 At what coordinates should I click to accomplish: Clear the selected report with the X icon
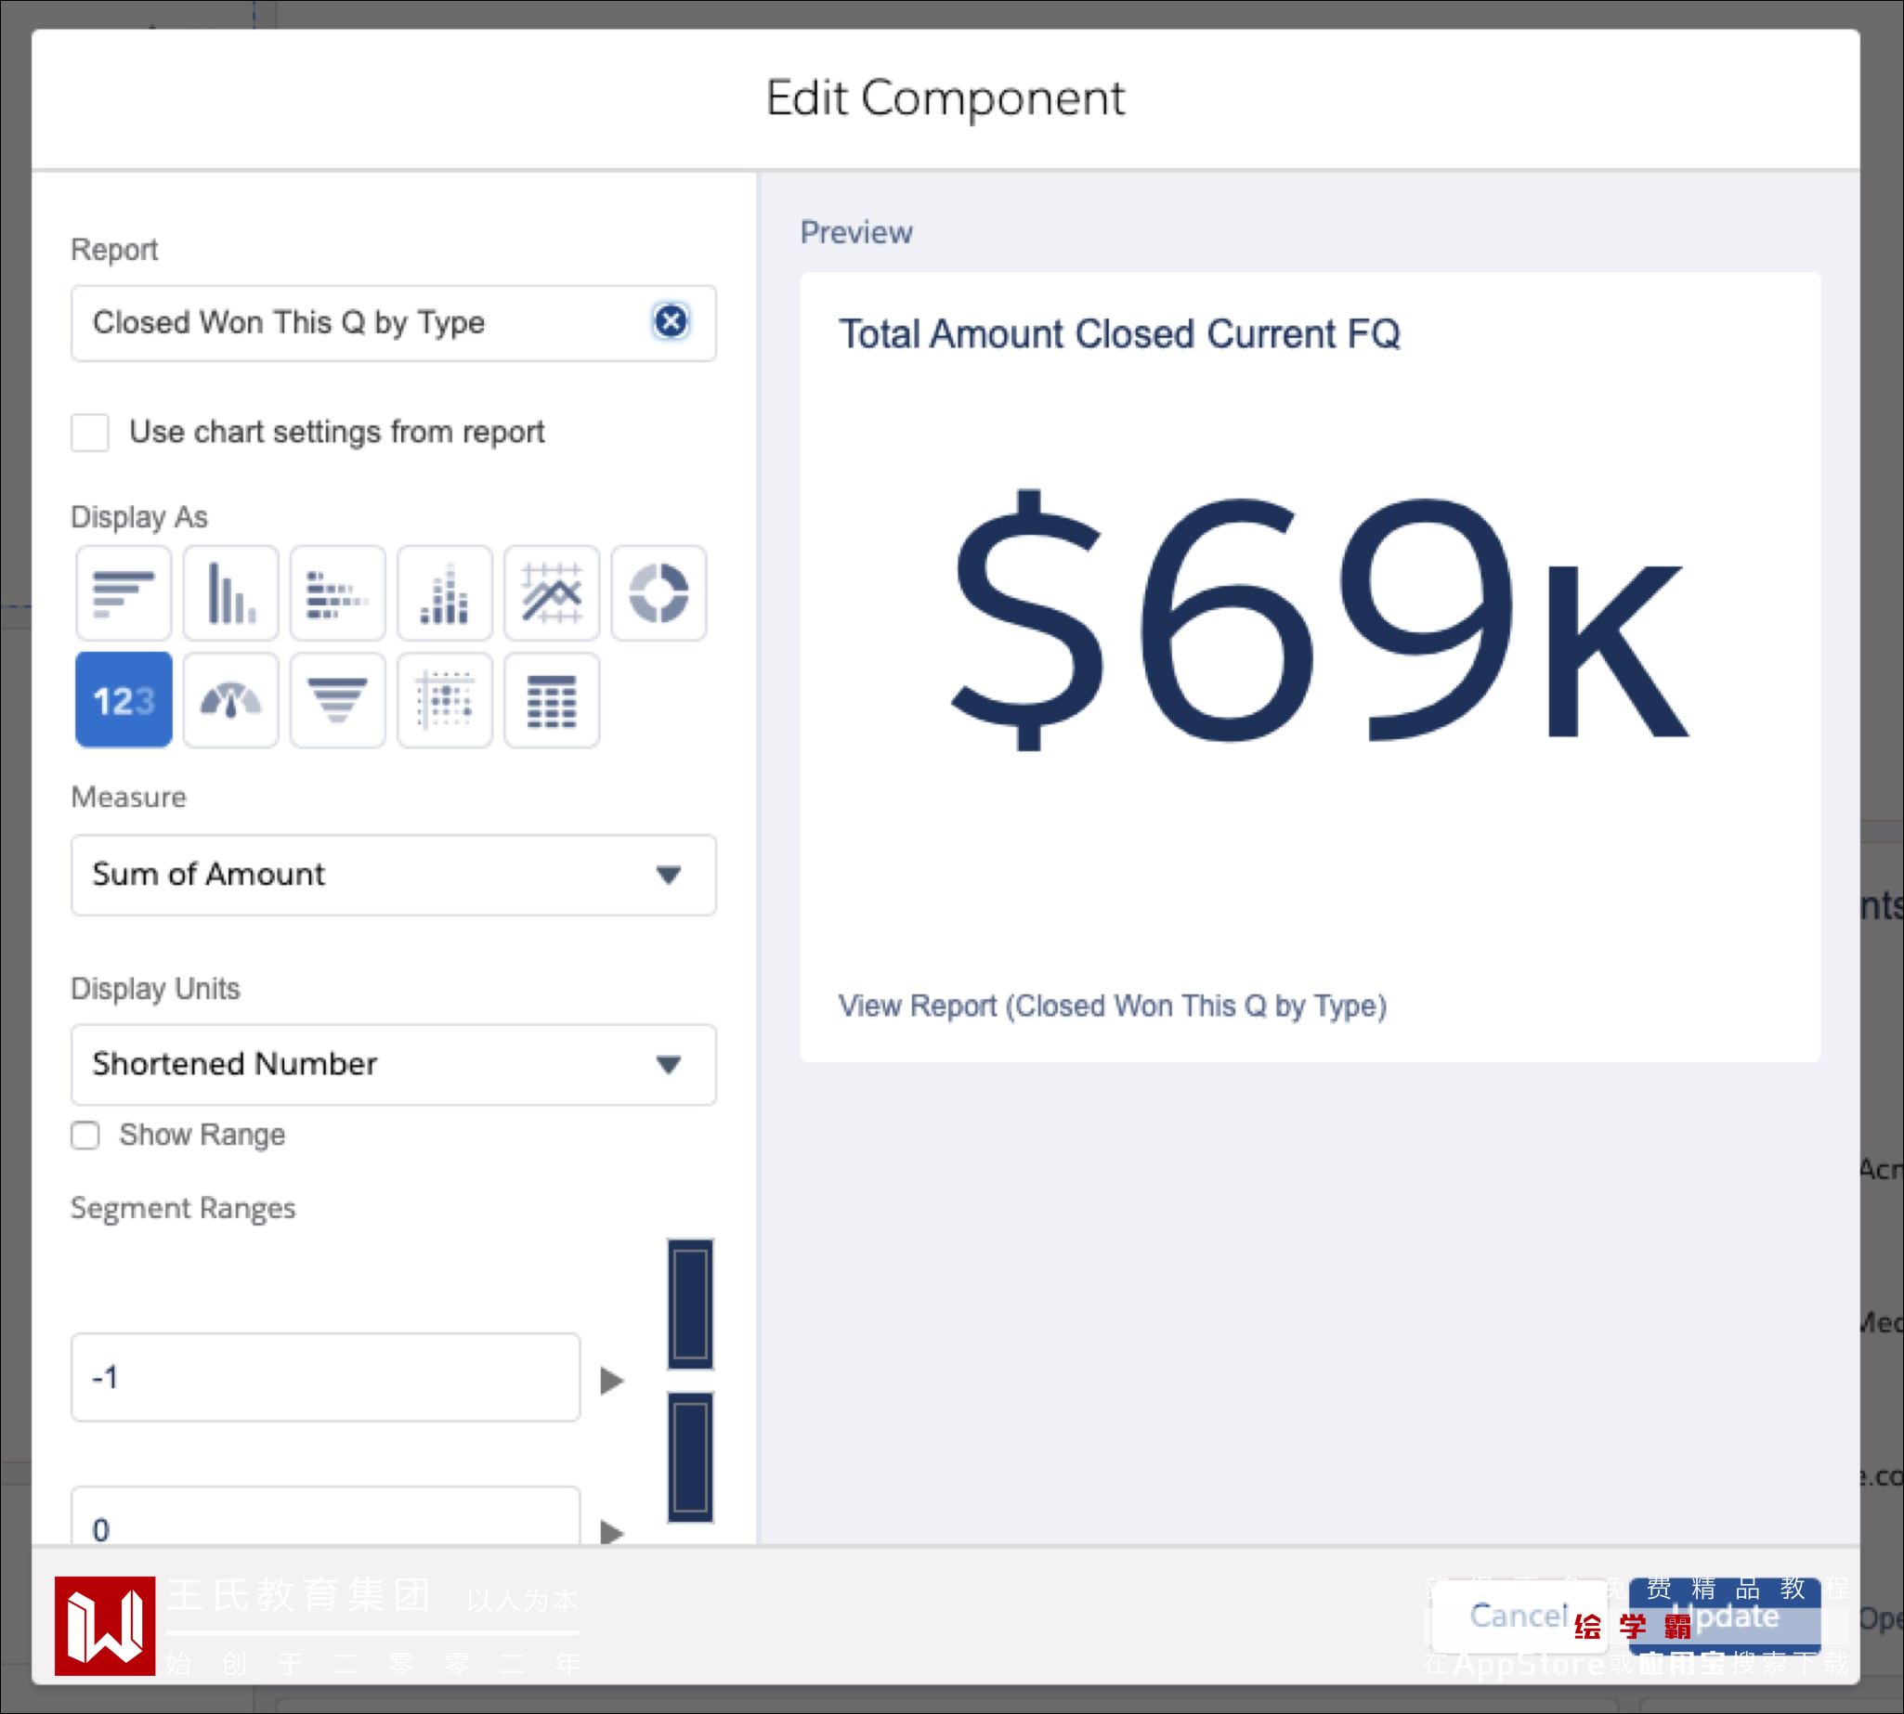[671, 322]
